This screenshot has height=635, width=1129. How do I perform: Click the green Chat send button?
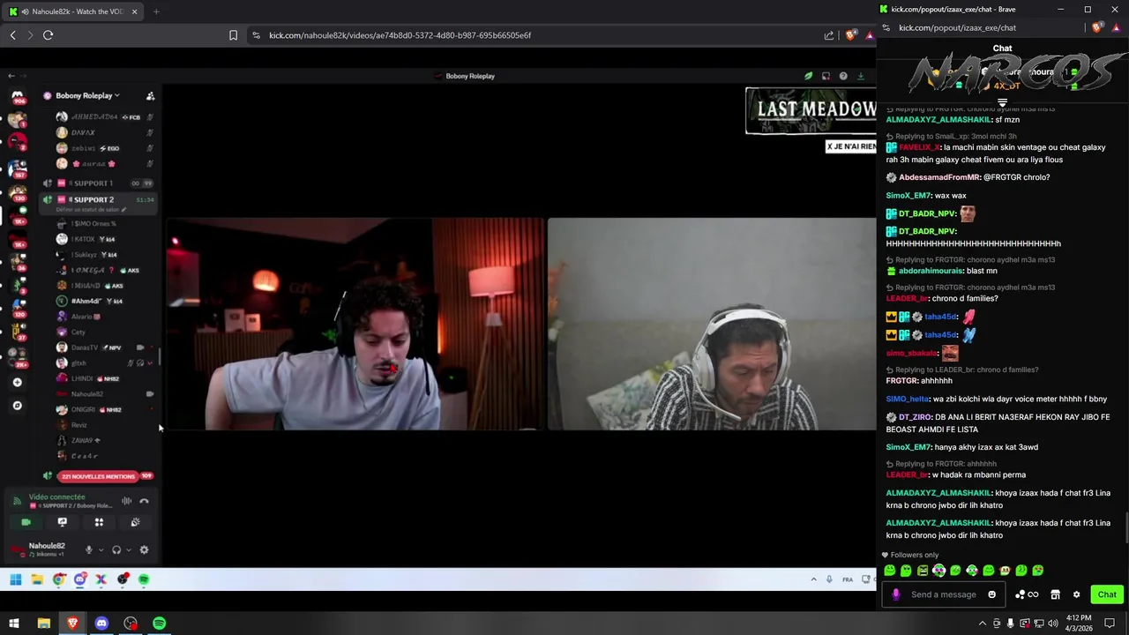1107,594
